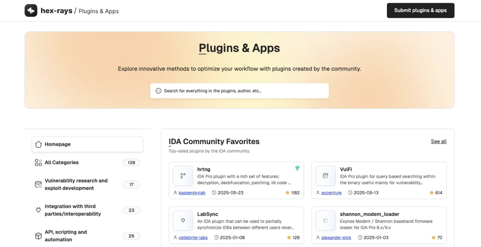The image size is (481, 247).
Task: Click the date 2025-01-08
Action: click(x=232, y=237)
